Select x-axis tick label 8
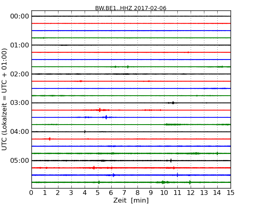Image resolution: width=262 pixels, height=209 pixels. point(137,193)
